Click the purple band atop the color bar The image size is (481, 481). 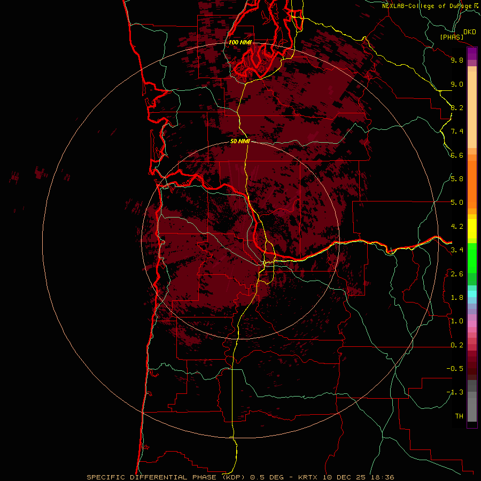pyautogui.click(x=472, y=54)
